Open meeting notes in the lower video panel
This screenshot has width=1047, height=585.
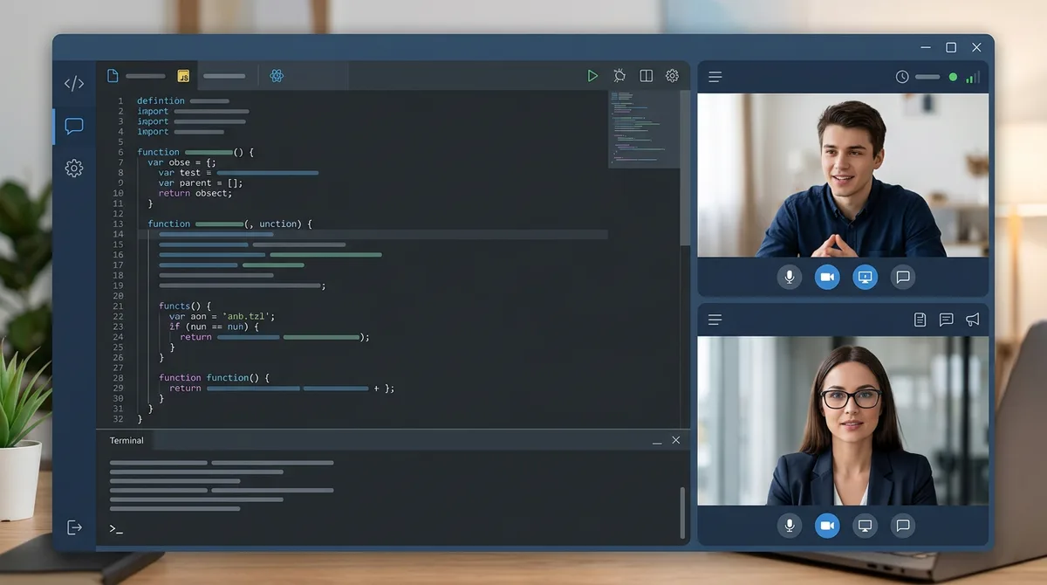click(920, 320)
